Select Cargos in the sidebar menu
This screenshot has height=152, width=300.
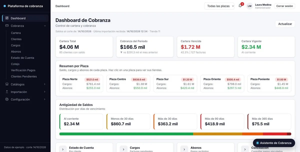(16, 45)
